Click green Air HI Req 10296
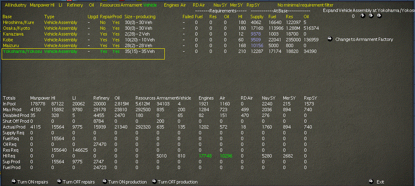The width and height of the screenshot is (415, 186). tap(226, 156)
